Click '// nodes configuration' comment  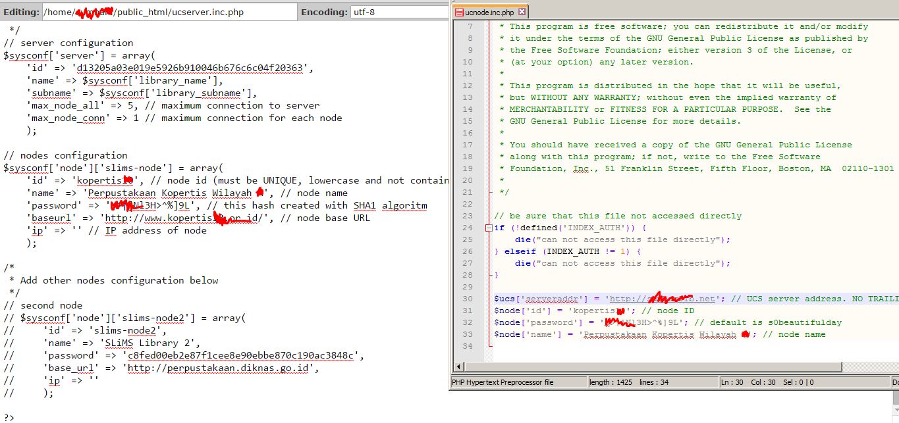[x=66, y=155]
